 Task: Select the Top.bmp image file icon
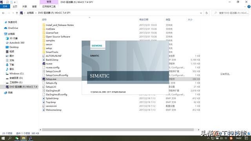coord(44,102)
